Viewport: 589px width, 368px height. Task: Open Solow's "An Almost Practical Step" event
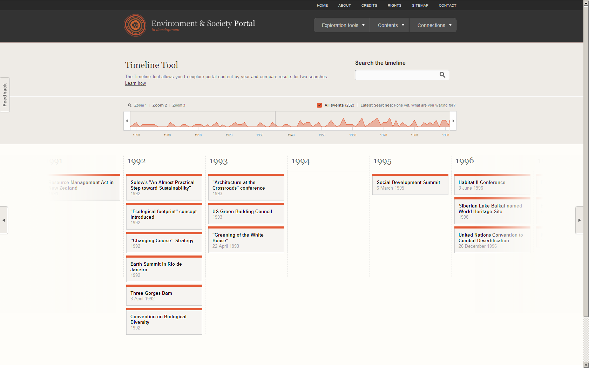tap(164, 187)
